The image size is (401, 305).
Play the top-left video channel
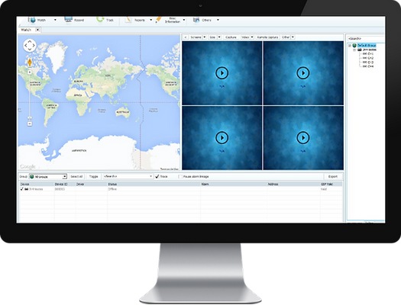pos(222,73)
